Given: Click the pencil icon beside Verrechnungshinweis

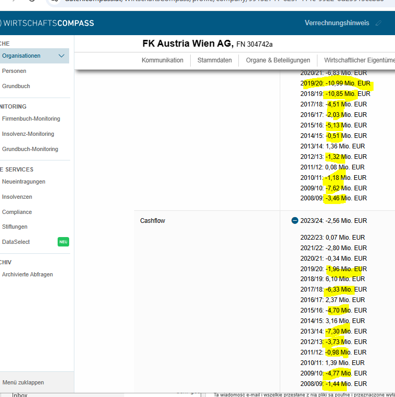Looking at the screenshot, I should tap(379, 23).
